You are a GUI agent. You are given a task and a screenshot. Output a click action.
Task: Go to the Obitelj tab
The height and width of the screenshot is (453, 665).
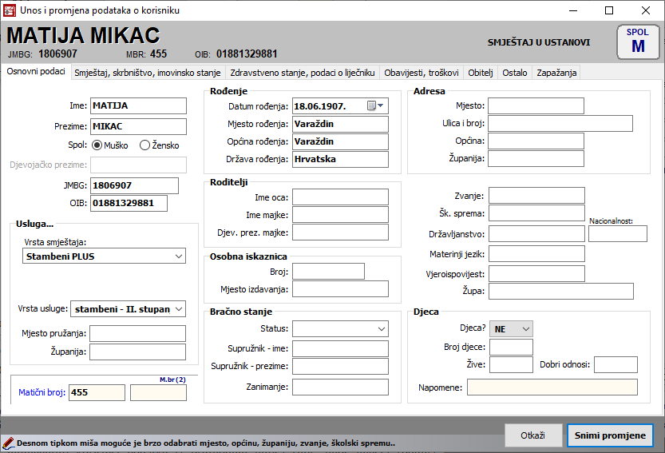[481, 73]
